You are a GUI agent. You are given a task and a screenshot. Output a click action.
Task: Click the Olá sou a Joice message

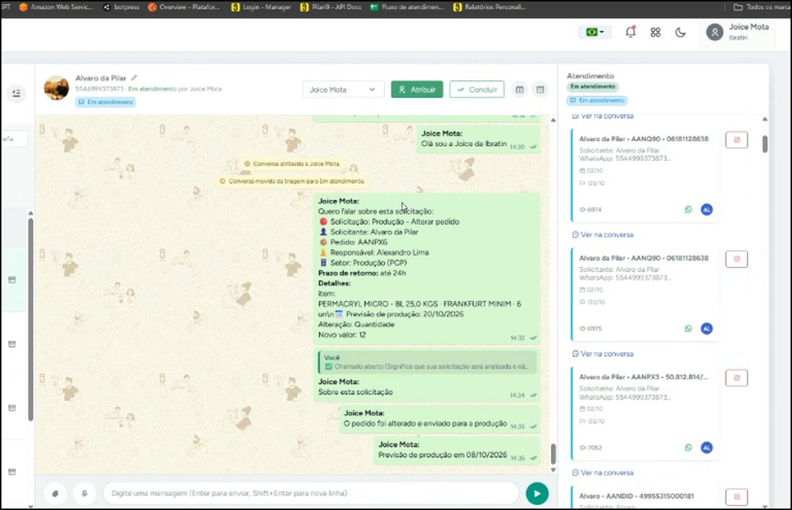pos(479,139)
